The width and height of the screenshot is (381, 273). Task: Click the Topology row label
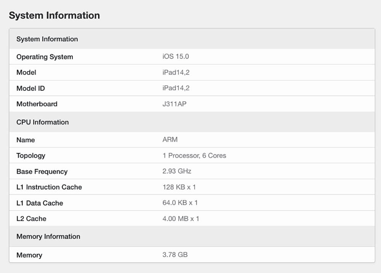tap(31, 156)
